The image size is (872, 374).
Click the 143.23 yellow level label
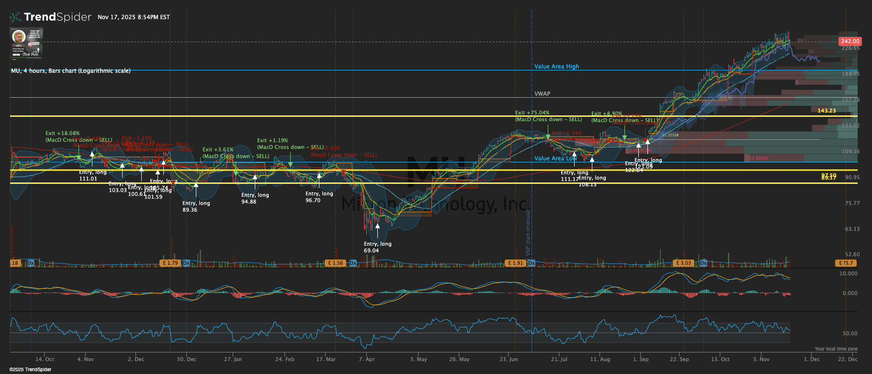coord(826,111)
